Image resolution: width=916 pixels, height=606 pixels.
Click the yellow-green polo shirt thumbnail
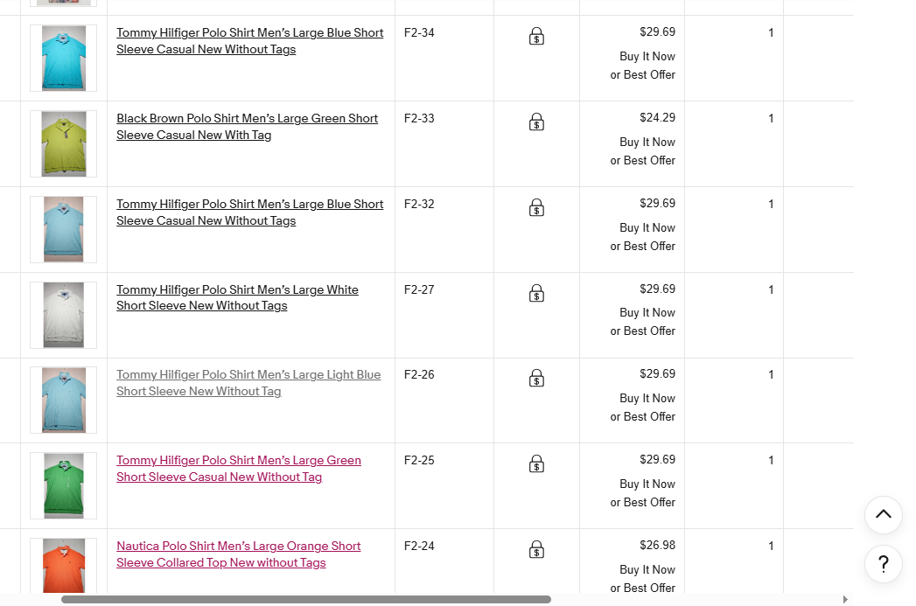click(x=64, y=143)
